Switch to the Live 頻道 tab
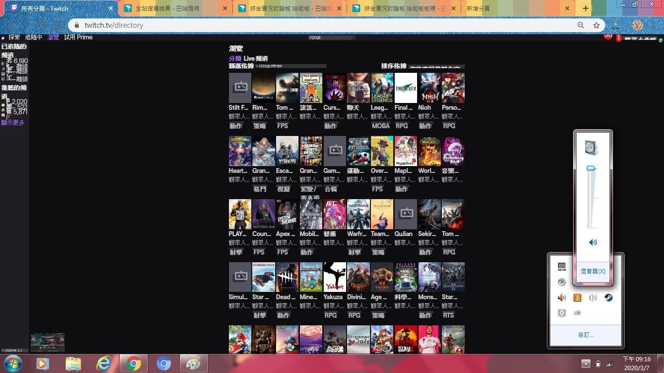The image size is (664, 373). 256,58
